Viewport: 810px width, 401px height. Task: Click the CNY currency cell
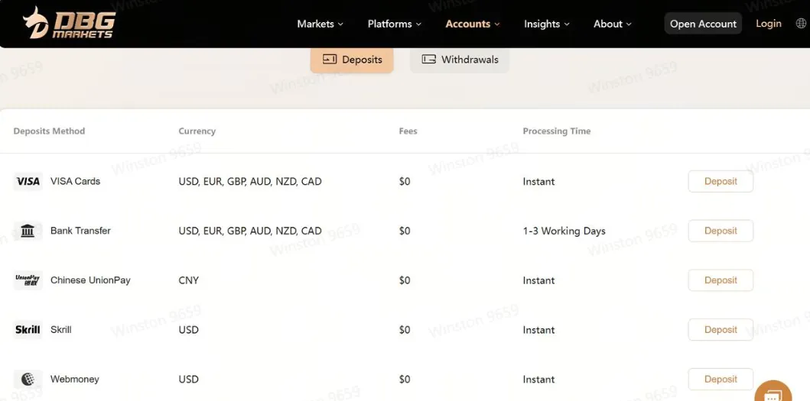(189, 280)
